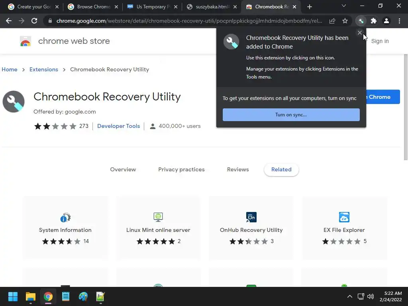Click the share page icon in address bar

tap(332, 21)
